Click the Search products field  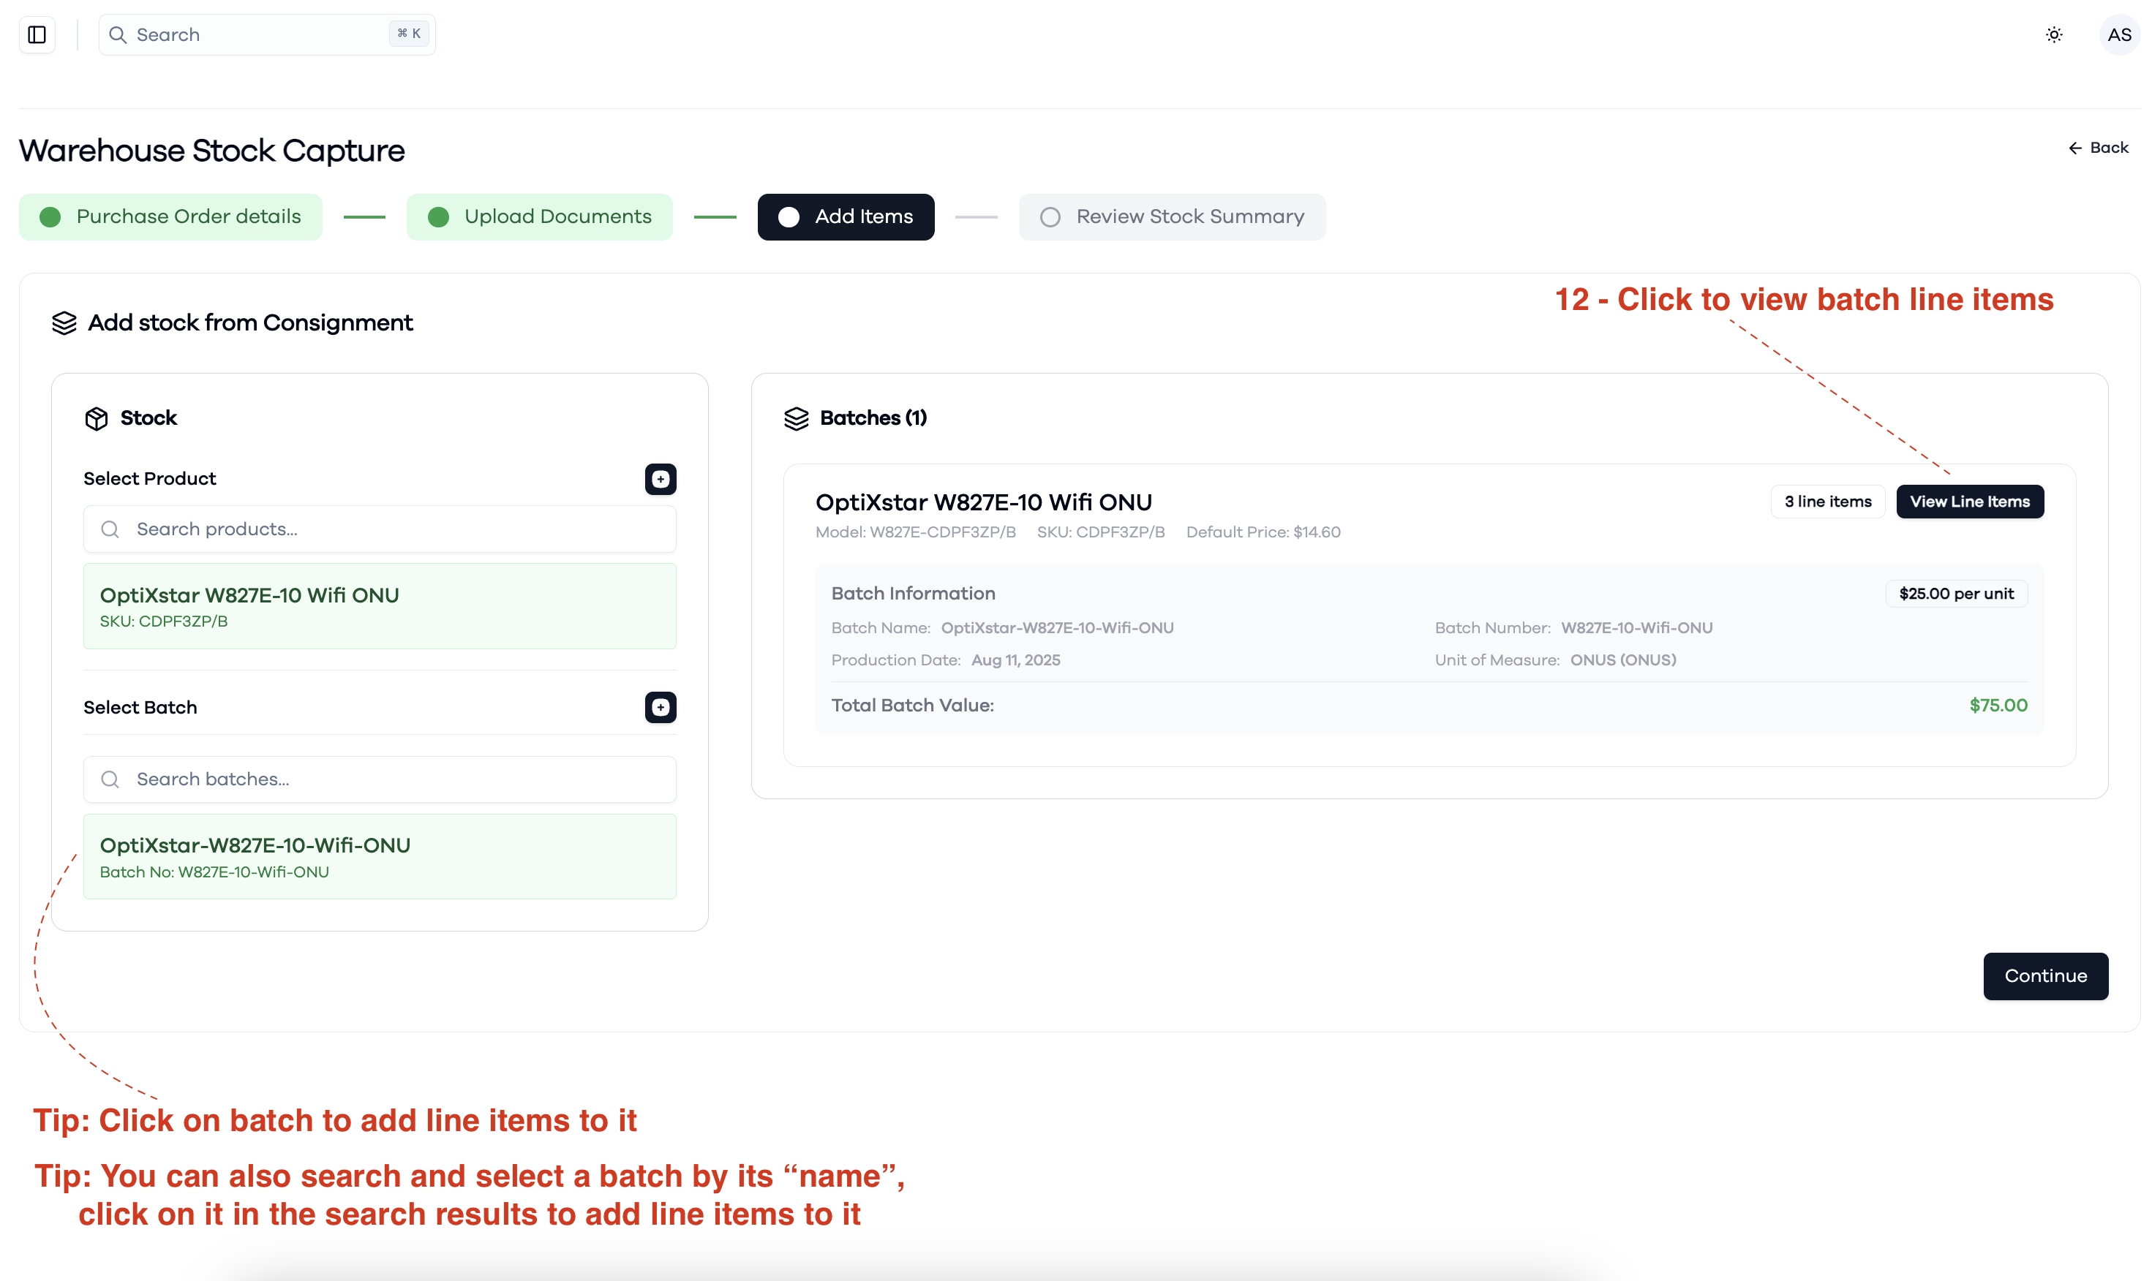tap(380, 529)
